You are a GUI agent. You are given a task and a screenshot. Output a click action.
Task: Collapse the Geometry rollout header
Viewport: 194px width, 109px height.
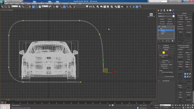(184, 13)
